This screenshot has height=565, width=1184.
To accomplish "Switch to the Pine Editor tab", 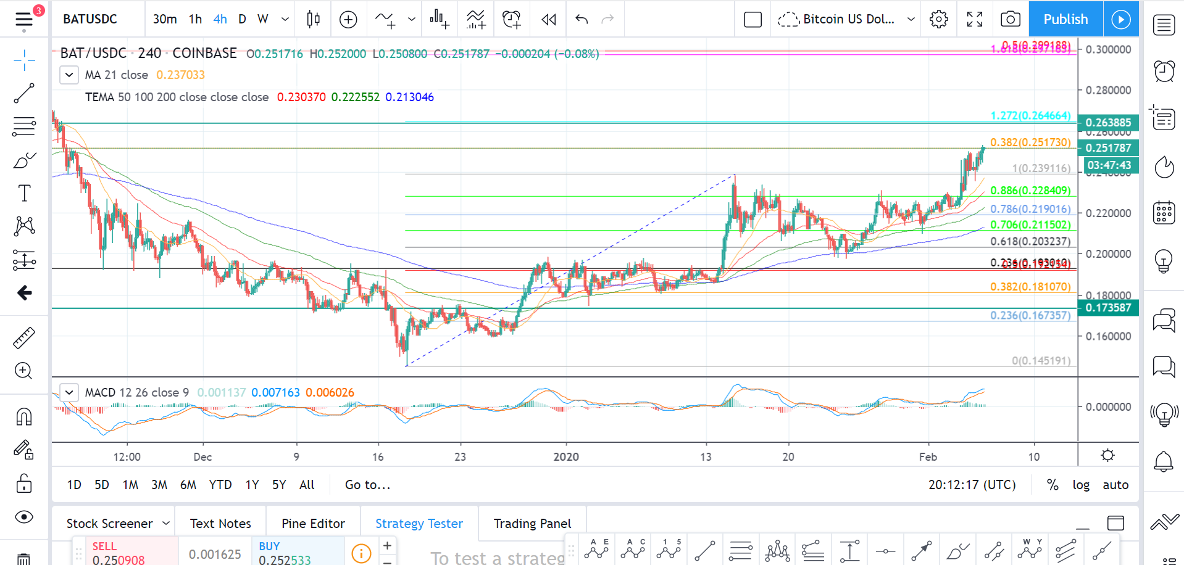I will pyautogui.click(x=313, y=523).
